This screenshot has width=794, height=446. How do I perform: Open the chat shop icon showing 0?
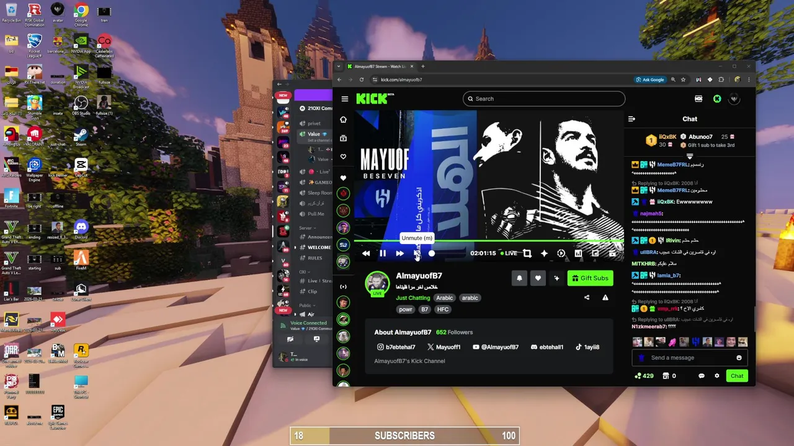(x=669, y=376)
